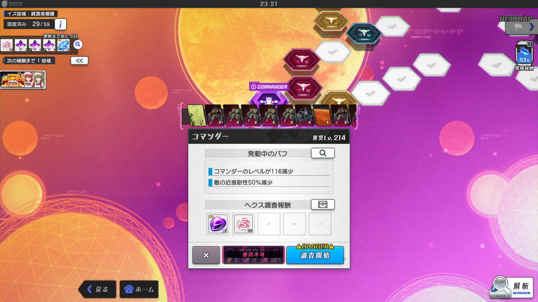This screenshot has height=302, width=538.
Task: Click the first green terrain card in enemy strip
Action: [196, 115]
